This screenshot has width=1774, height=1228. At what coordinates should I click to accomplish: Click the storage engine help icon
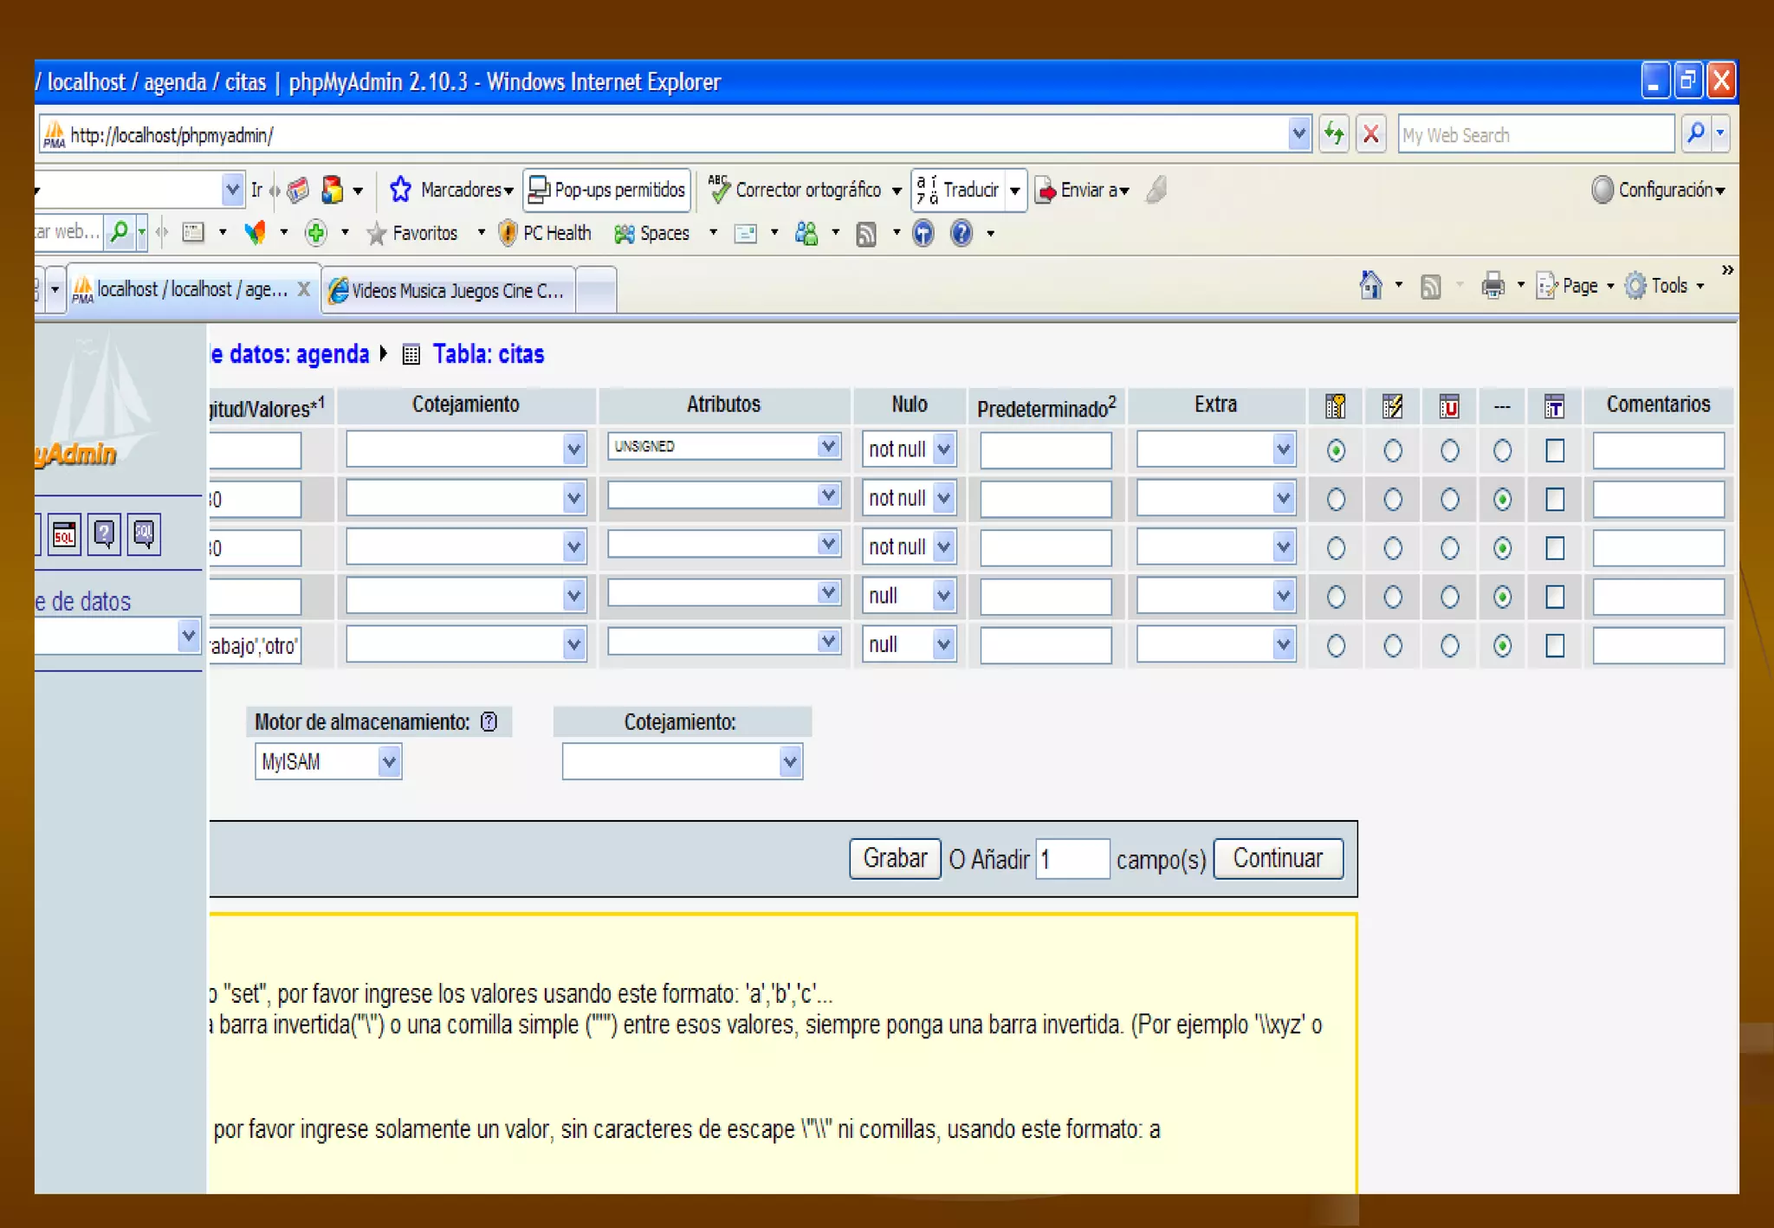pos(489,721)
